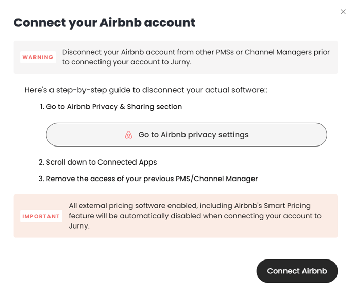Close the Connect Airbnb dialog with the X
This screenshot has height=292, width=353.
tap(343, 12)
